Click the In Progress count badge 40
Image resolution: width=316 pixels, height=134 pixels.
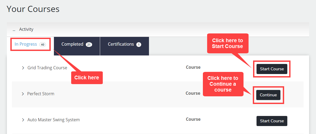point(42,45)
